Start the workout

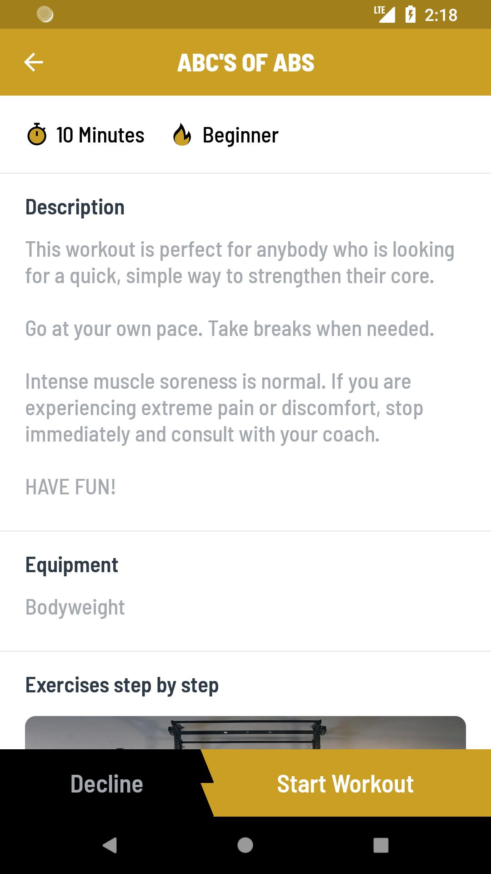click(346, 783)
